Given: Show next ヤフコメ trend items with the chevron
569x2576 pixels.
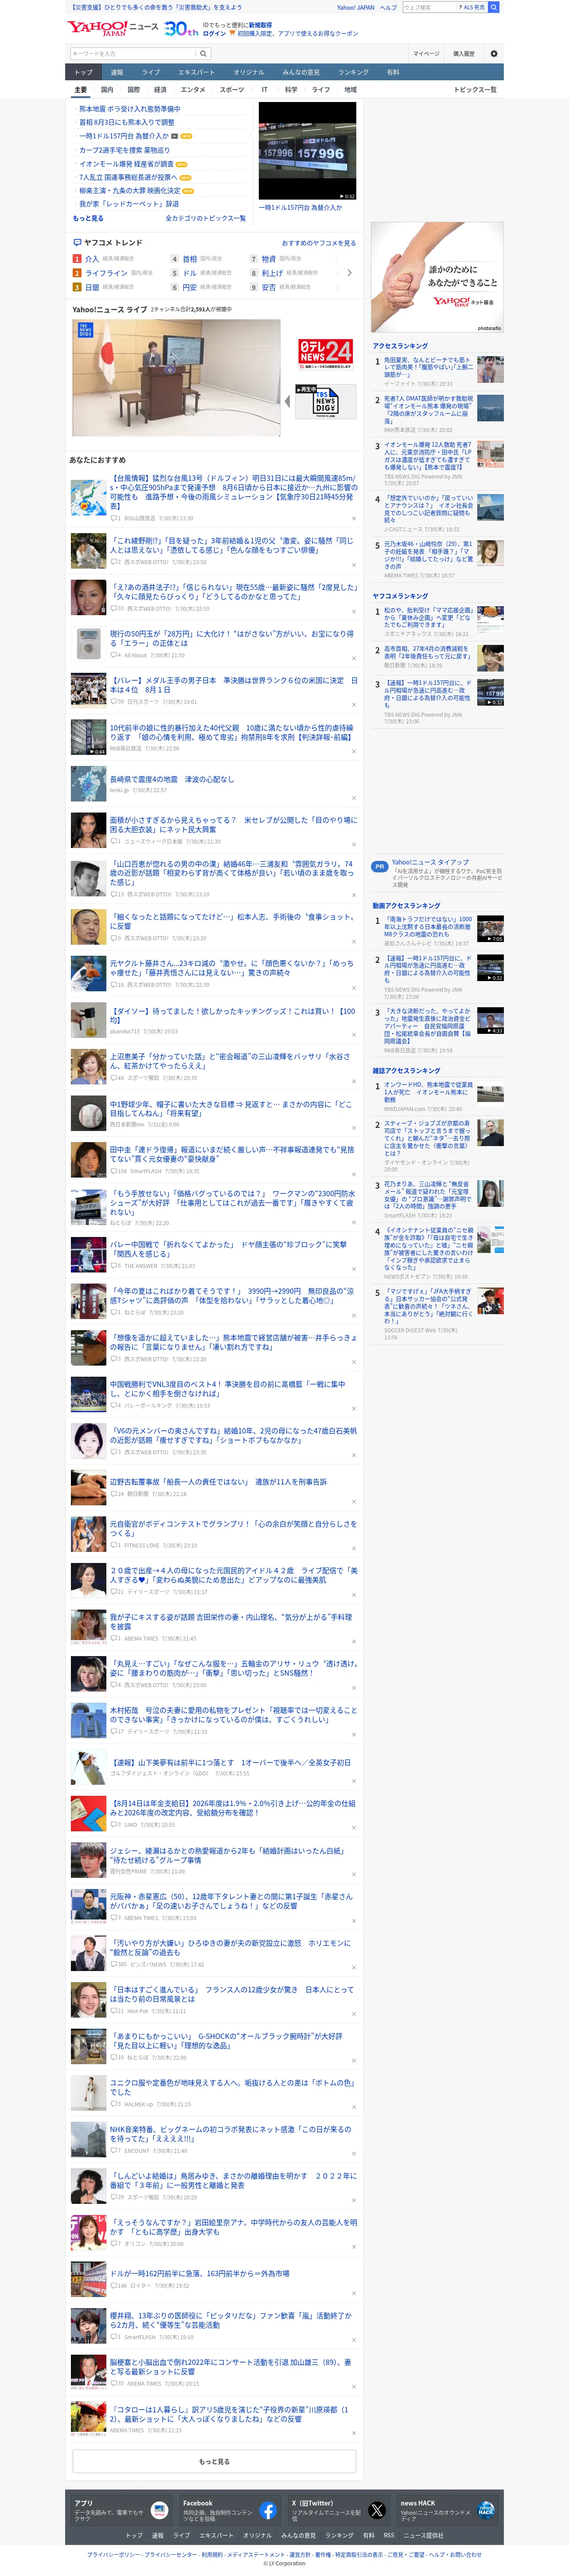Looking at the screenshot, I should pyautogui.click(x=349, y=273).
